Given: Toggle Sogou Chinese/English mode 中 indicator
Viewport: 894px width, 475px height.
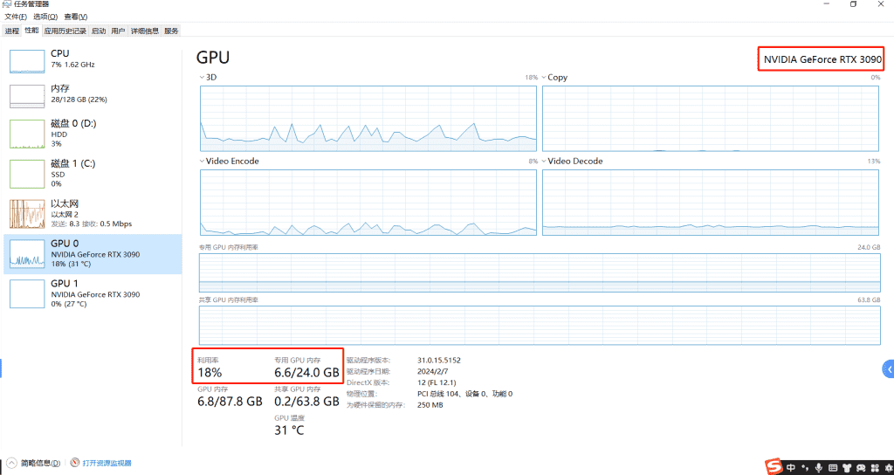Looking at the screenshot, I should [791, 468].
